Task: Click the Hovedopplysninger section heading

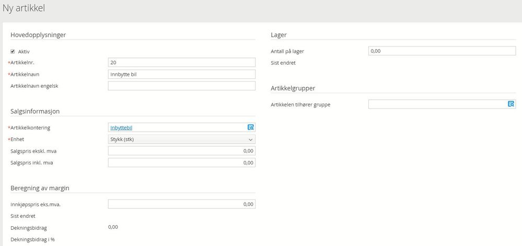Action: click(42, 35)
